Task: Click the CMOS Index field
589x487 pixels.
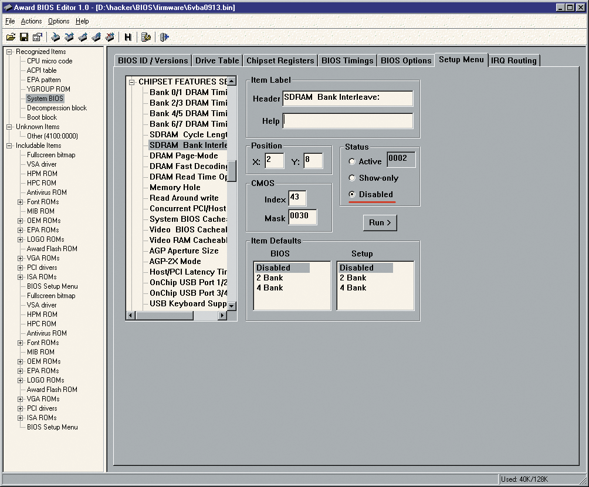Action: [x=297, y=198]
